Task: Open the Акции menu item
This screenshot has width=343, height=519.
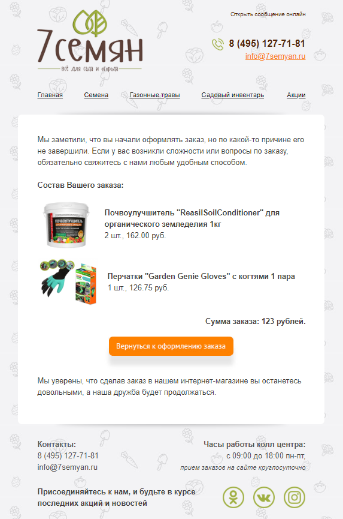Action: (296, 95)
